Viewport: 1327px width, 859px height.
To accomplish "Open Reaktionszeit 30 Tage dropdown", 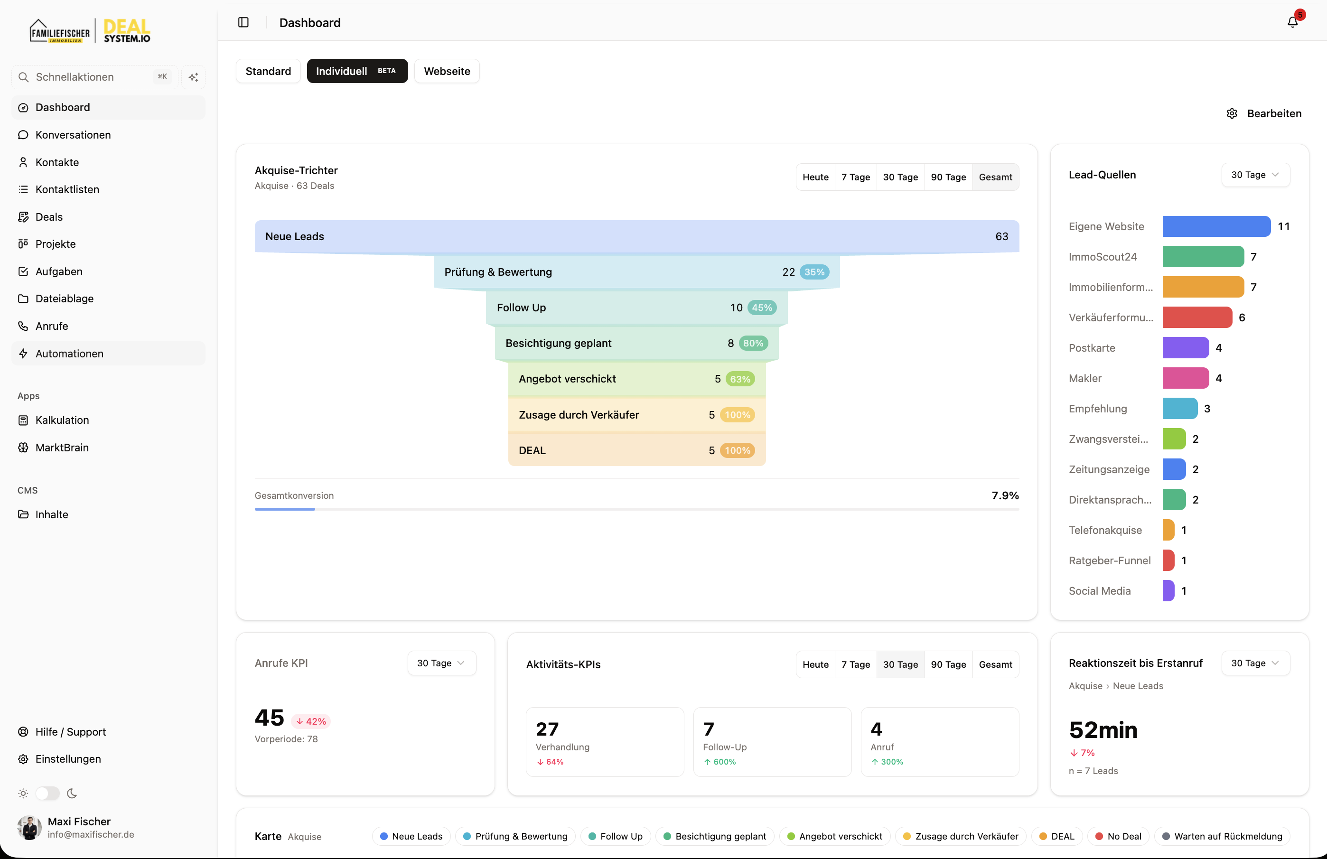I will (x=1256, y=663).
